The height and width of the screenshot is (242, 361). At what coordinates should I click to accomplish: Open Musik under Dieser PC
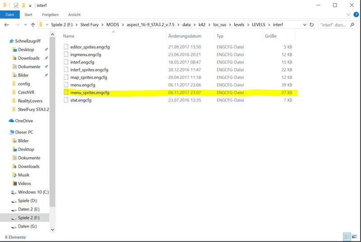(x=23, y=175)
